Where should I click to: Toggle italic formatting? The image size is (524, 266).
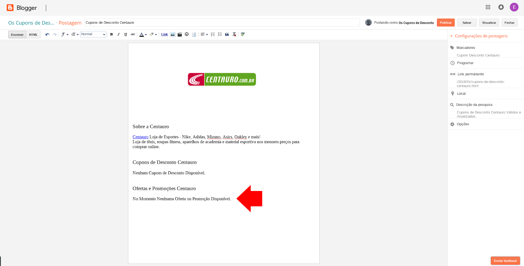[x=119, y=34]
